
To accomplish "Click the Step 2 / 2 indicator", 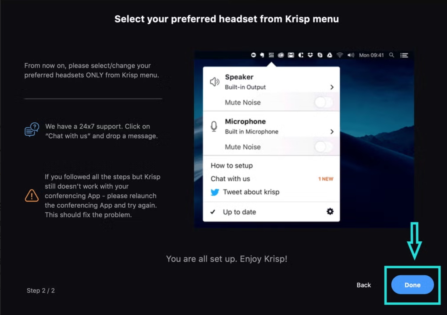I will click(41, 290).
